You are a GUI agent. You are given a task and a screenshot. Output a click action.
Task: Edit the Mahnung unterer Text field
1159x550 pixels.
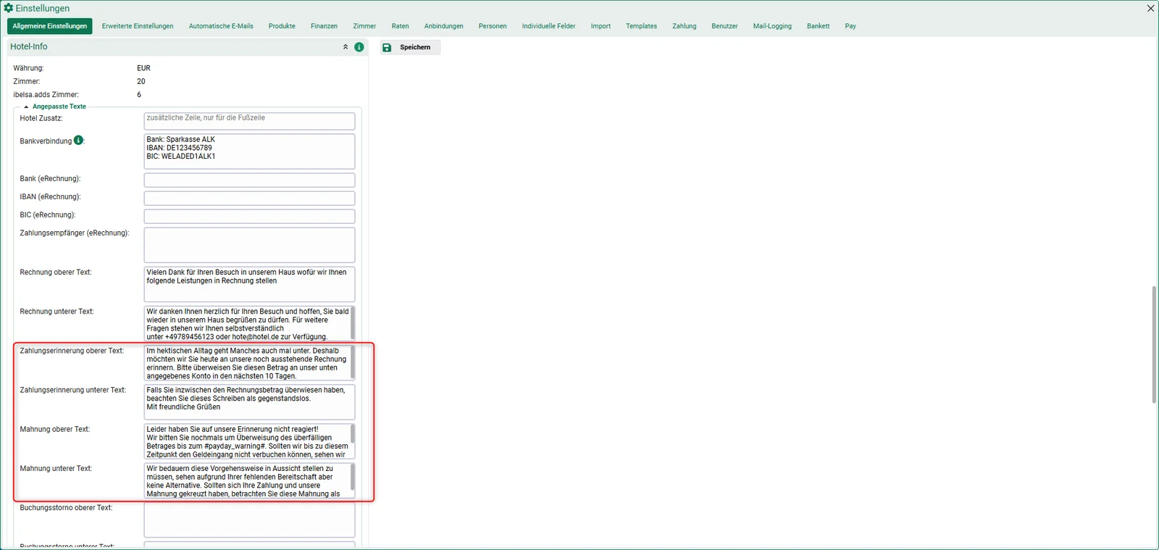249,480
